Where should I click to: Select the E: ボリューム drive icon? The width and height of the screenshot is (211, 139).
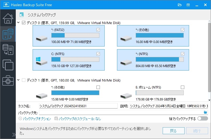click(x=126, y=96)
